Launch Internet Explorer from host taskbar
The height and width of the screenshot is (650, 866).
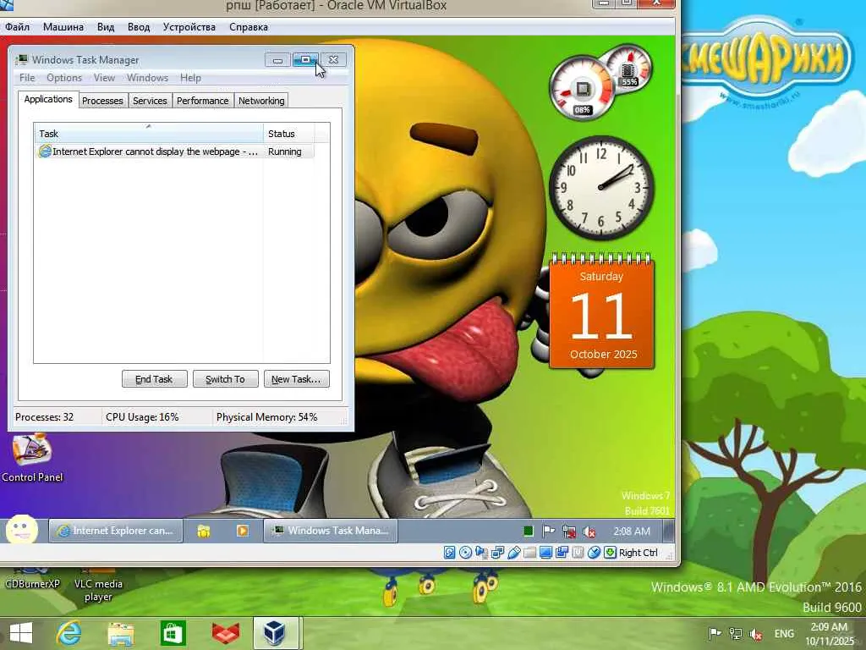[x=69, y=633]
